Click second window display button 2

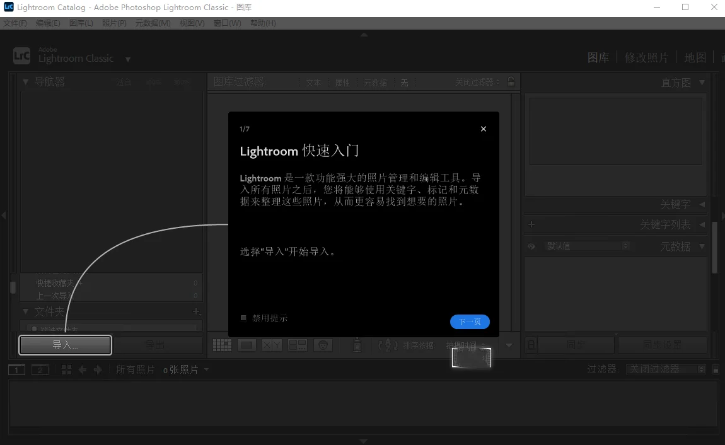click(40, 370)
